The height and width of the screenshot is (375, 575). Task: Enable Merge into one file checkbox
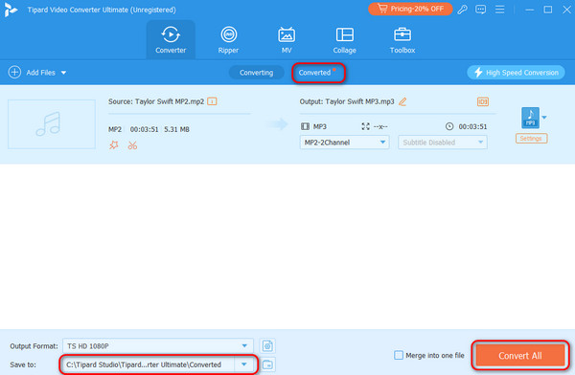pyautogui.click(x=399, y=355)
